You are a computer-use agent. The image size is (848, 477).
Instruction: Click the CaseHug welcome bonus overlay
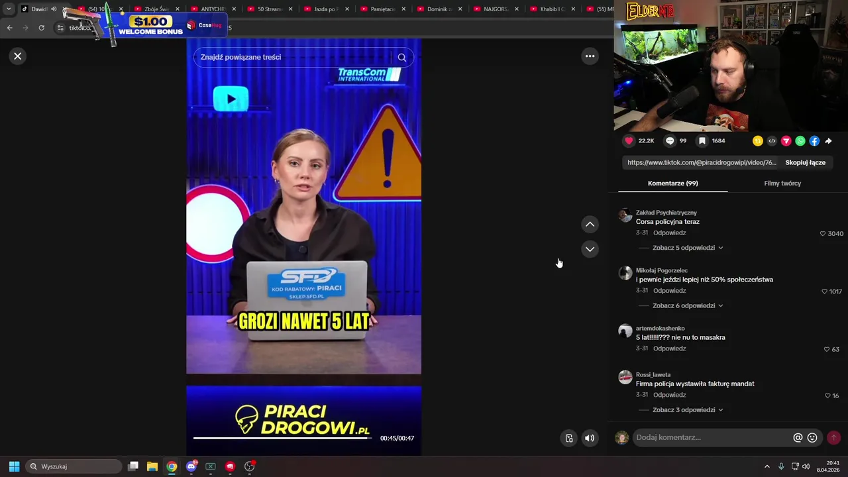[147, 25]
